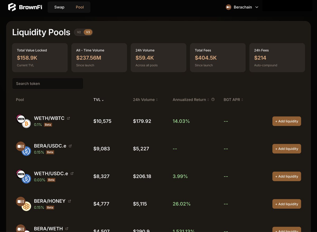Image resolution: width=317 pixels, height=232 pixels.
Task: Select the BERA/HONEY pool name
Action: (50, 201)
